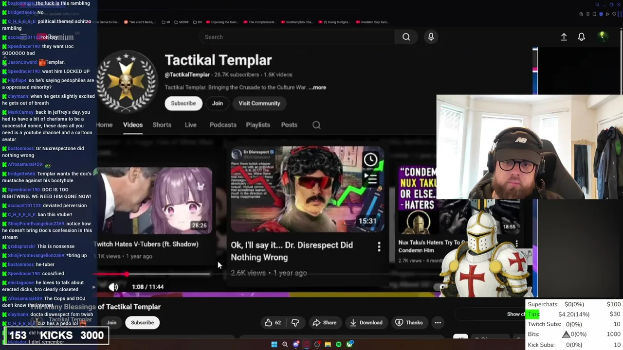Like the video with 62 likes

click(273, 323)
